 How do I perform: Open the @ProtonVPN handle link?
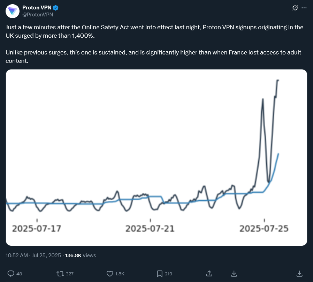pos(38,15)
